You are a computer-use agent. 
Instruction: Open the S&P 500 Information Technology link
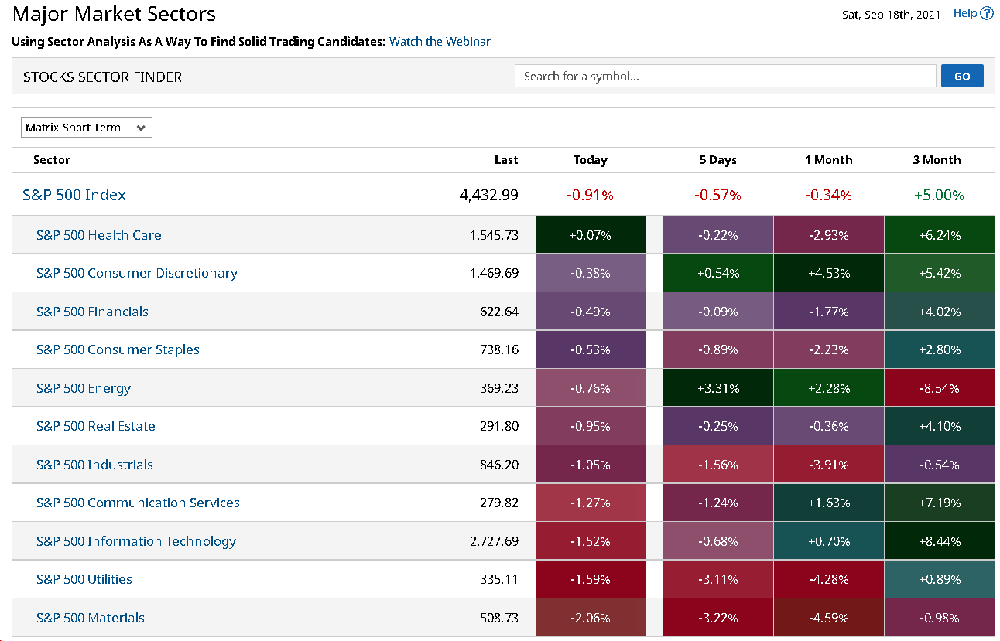click(136, 541)
